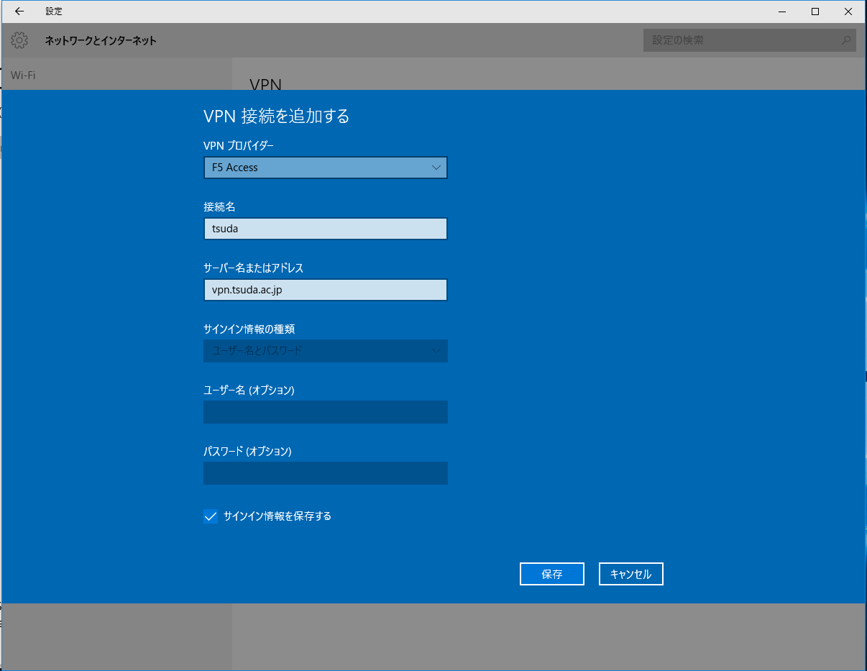The width and height of the screenshot is (867, 671).
Task: Click the VPN 接続を追加する dialog title
Action: click(x=277, y=116)
